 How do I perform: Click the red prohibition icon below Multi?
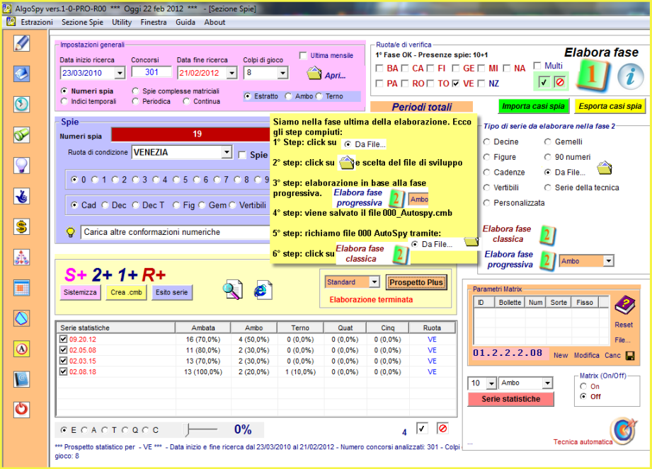(560, 82)
